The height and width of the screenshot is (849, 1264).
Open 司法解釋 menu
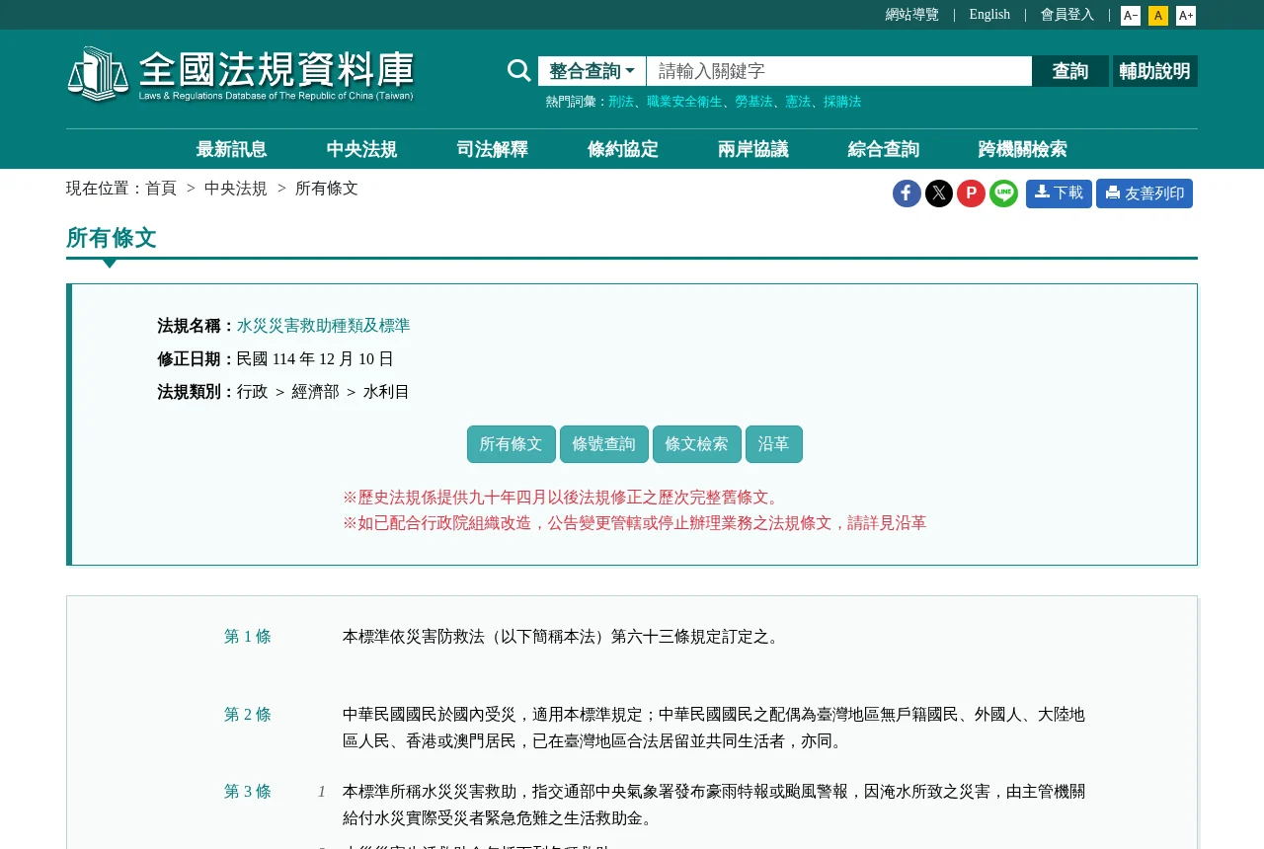point(492,150)
